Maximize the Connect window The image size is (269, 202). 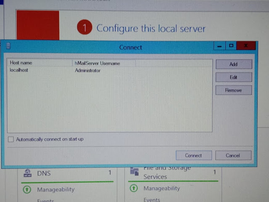pyautogui.click(x=231, y=46)
